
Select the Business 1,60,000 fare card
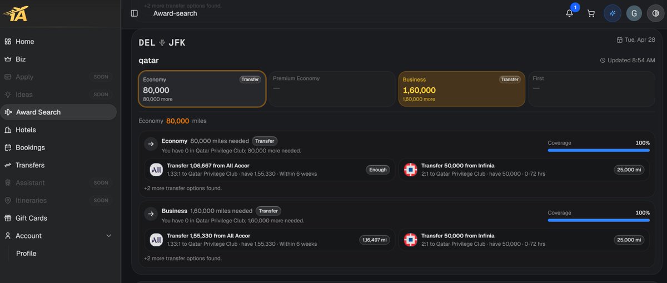coord(461,89)
